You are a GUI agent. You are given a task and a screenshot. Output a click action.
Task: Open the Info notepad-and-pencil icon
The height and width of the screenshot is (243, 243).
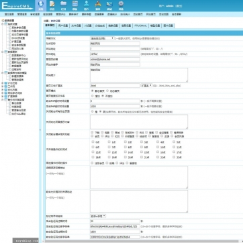click(52, 4)
